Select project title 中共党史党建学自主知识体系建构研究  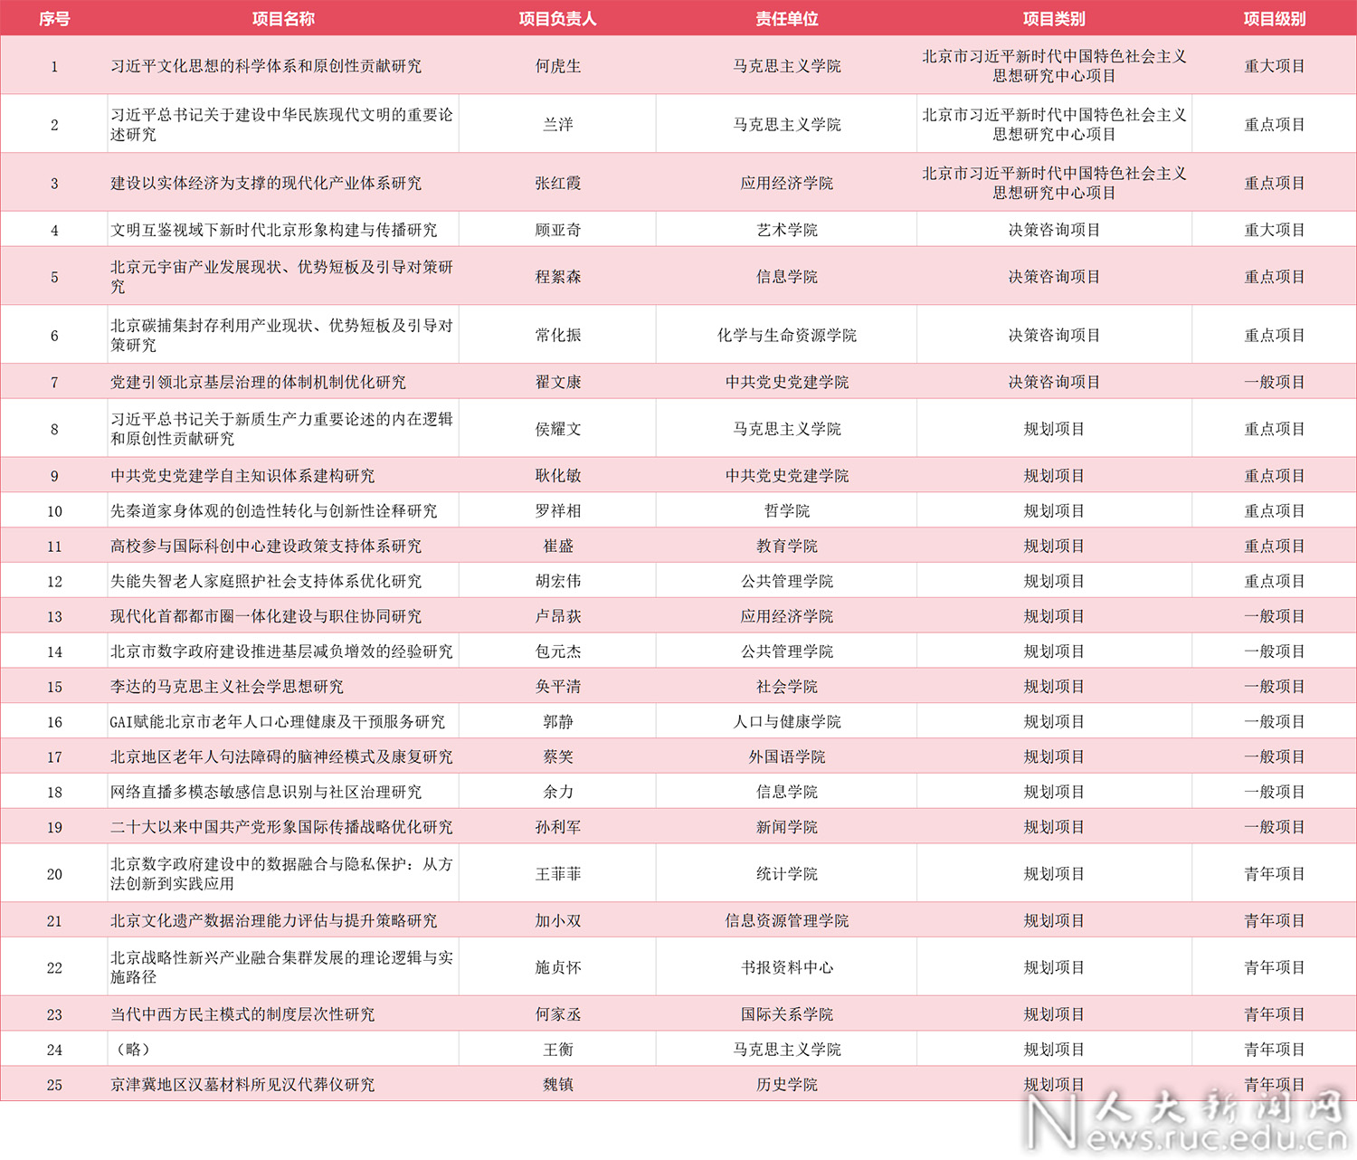(242, 476)
